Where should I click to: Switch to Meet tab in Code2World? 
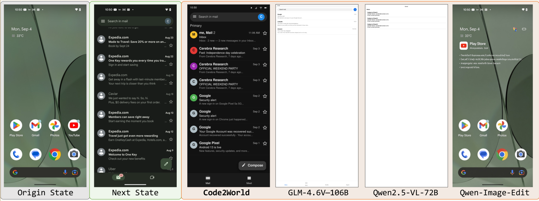[249, 180]
